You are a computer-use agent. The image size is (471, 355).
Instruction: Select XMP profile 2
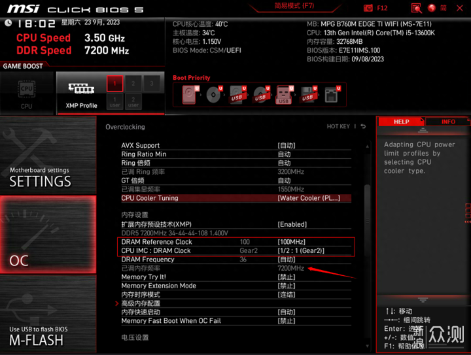pos(133,84)
